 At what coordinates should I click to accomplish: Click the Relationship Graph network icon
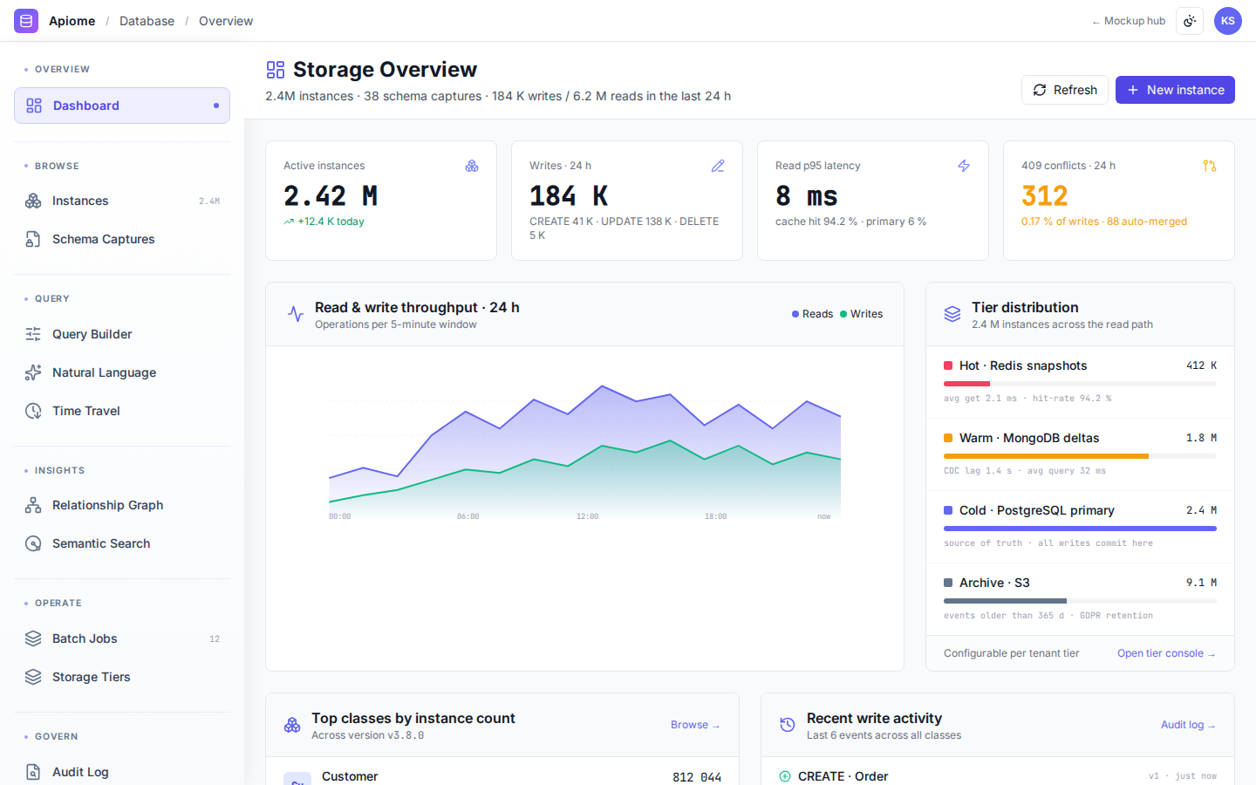33,505
